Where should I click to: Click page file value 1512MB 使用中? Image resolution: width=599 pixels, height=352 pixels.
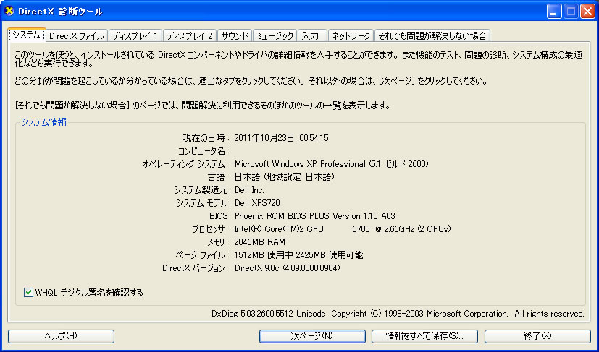pyautogui.click(x=264, y=254)
